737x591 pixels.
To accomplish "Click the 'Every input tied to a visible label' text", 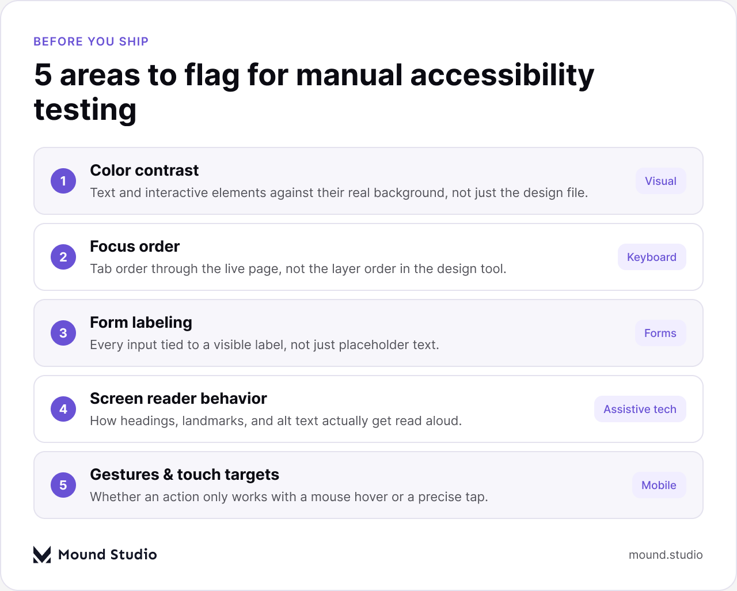I will click(264, 344).
